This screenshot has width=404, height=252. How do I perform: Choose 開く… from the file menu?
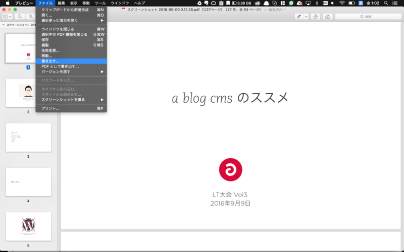point(71,15)
